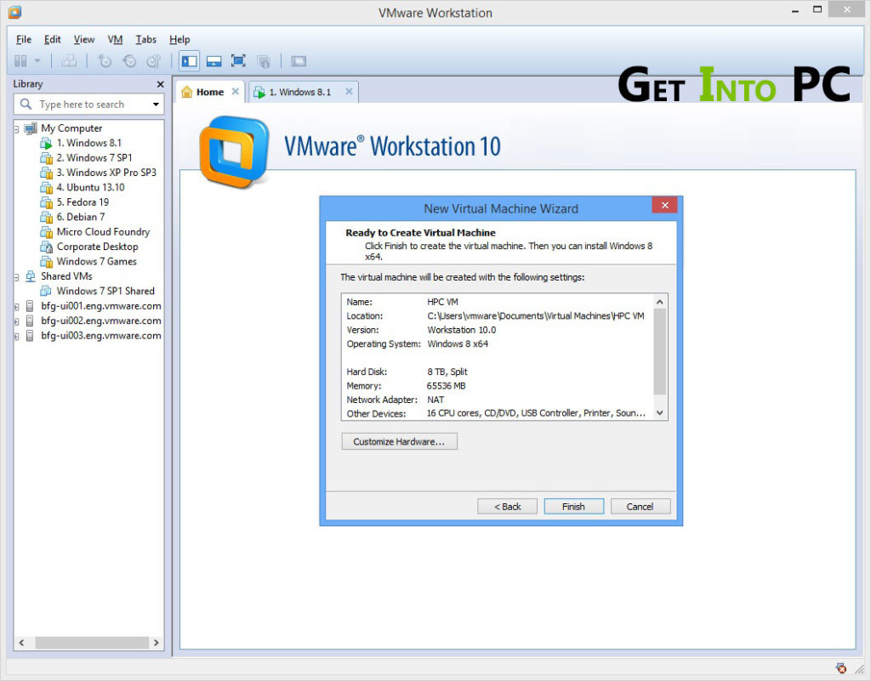
Task: Click the status bar message icon at bottom right
Action: click(841, 668)
